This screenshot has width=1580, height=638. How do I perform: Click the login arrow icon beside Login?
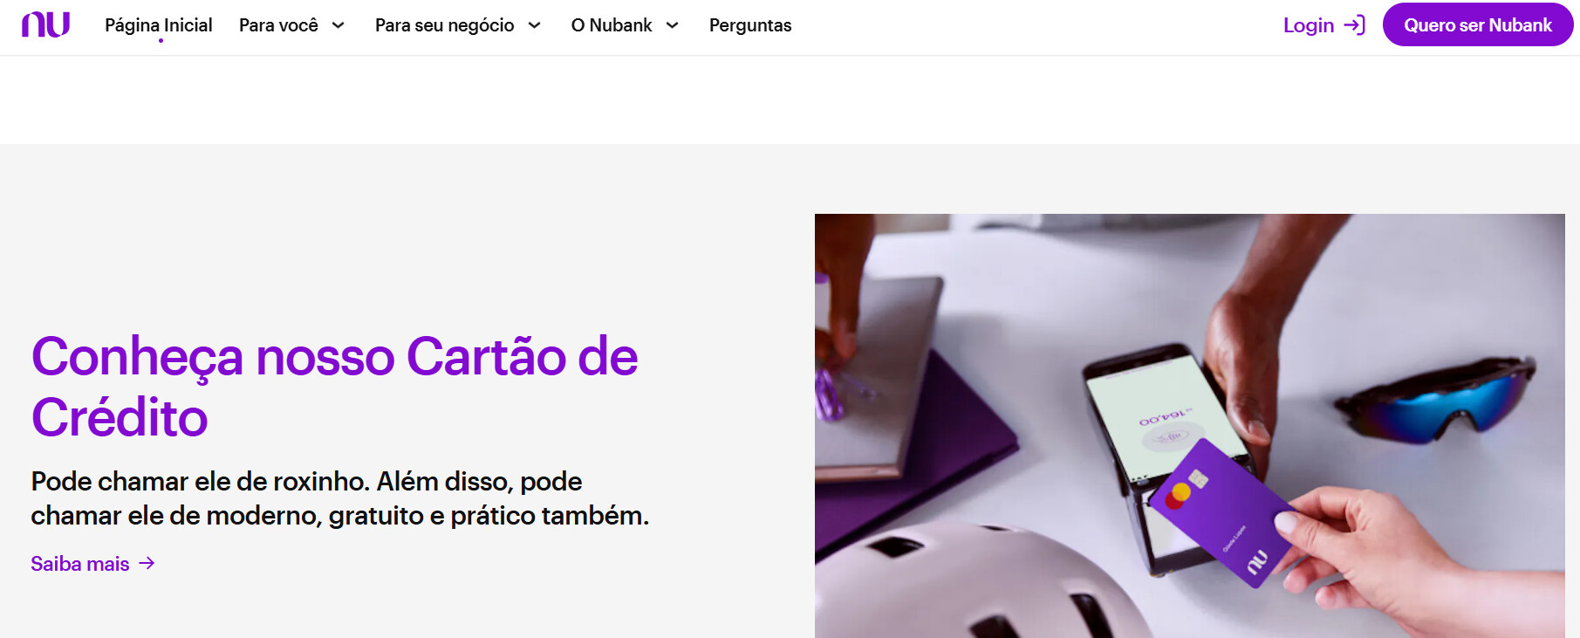(x=1355, y=25)
